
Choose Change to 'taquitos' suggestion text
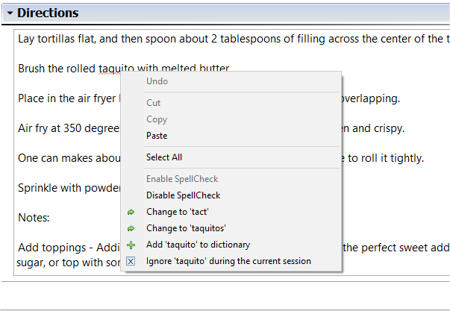(186, 228)
